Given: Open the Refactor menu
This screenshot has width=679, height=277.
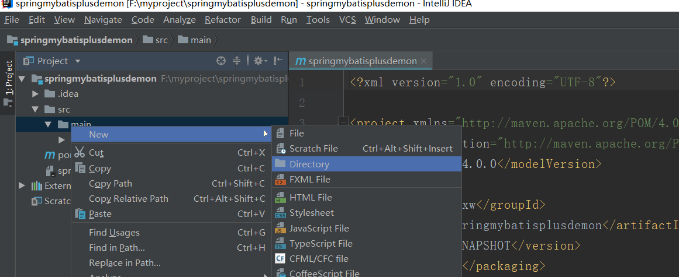Looking at the screenshot, I should pyautogui.click(x=222, y=20).
